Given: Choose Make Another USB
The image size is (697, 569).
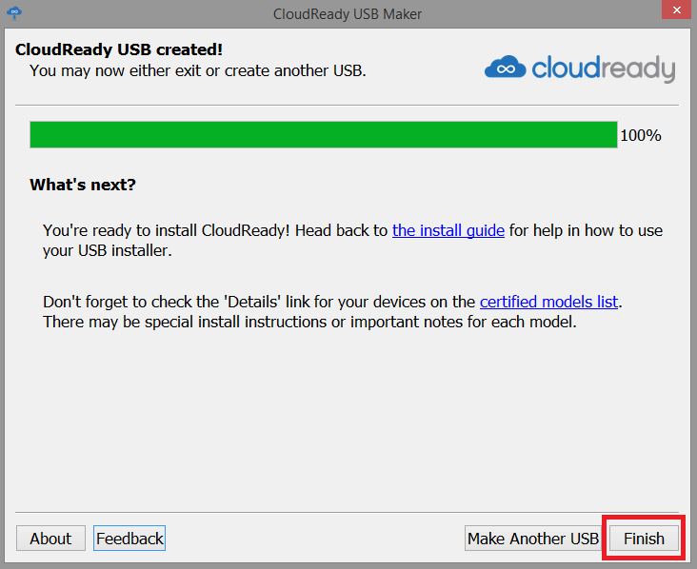Looking at the screenshot, I should pos(532,539).
